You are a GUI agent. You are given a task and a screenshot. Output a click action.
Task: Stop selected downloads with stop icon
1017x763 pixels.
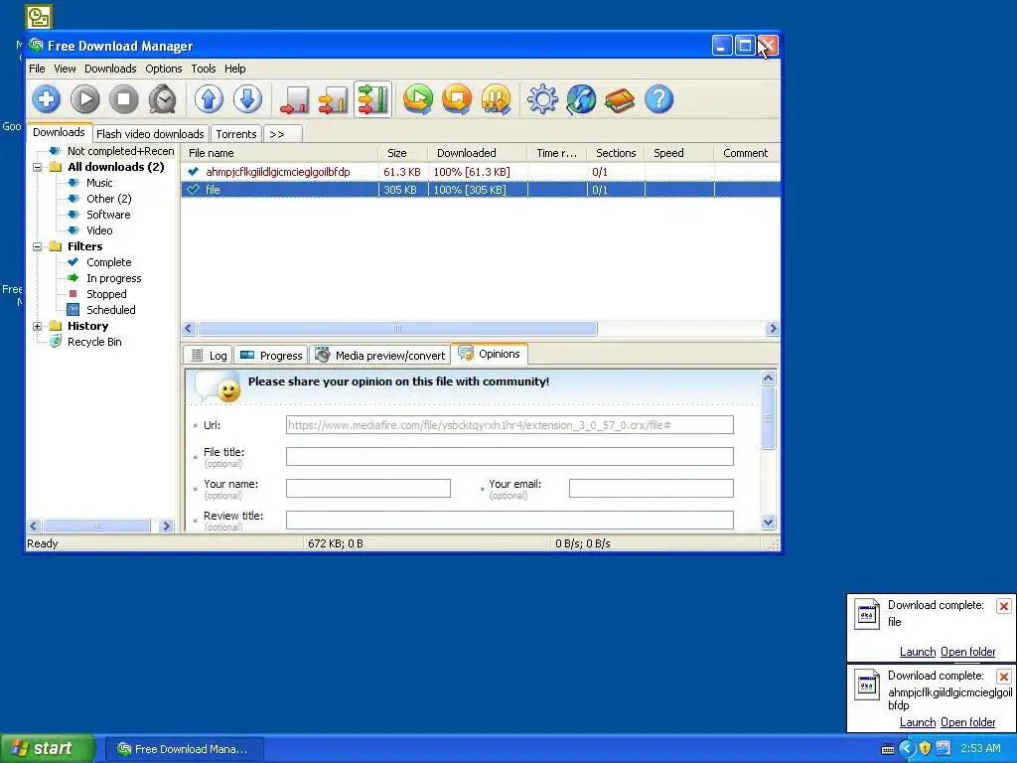point(123,99)
